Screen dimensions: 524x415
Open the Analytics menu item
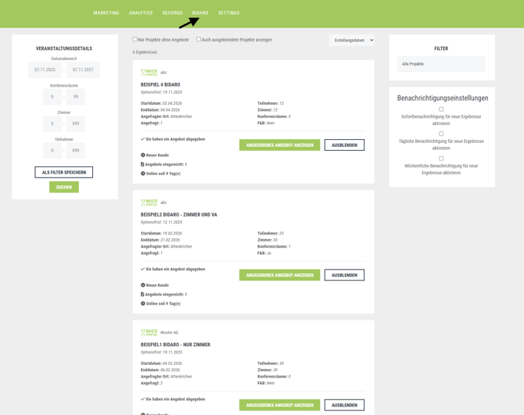(x=141, y=13)
